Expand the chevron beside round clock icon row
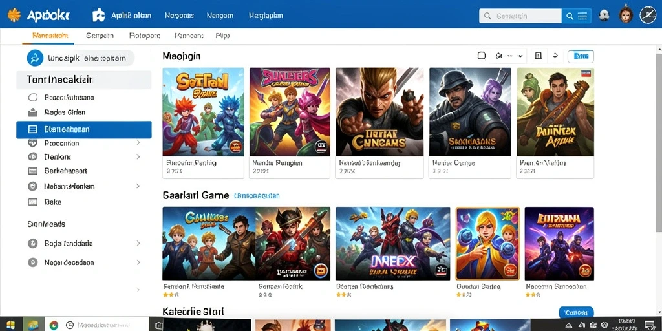This screenshot has width=662, height=331. pyautogui.click(x=138, y=186)
